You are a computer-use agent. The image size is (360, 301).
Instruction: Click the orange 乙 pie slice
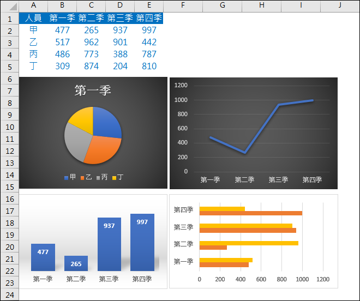coord(103,149)
